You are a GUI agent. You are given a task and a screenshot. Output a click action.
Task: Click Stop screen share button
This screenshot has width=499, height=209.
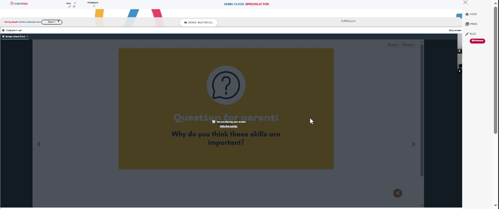click(x=455, y=30)
